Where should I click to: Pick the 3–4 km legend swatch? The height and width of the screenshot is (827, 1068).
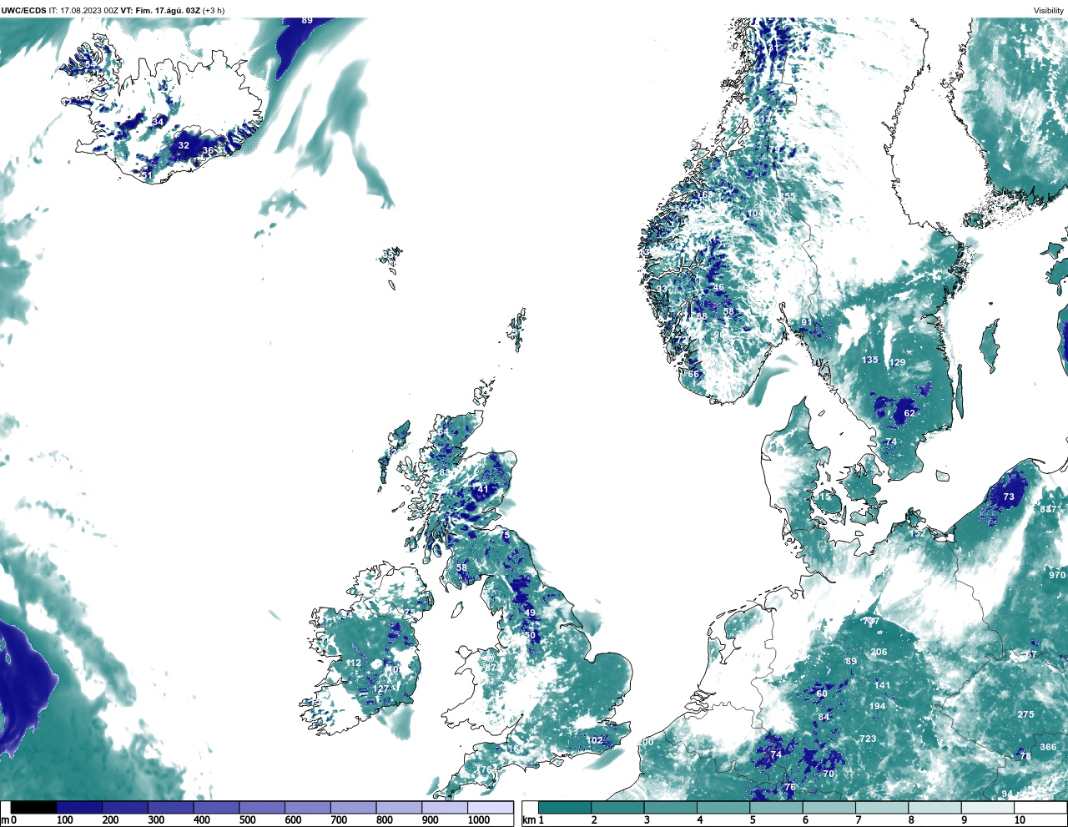[671, 808]
